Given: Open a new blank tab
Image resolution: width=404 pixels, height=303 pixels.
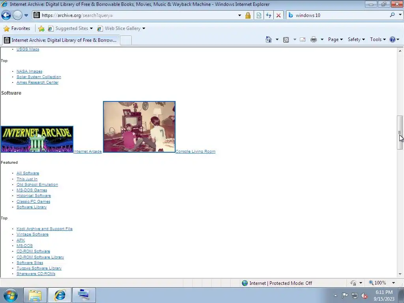Looking at the screenshot, I should tap(126, 41).
